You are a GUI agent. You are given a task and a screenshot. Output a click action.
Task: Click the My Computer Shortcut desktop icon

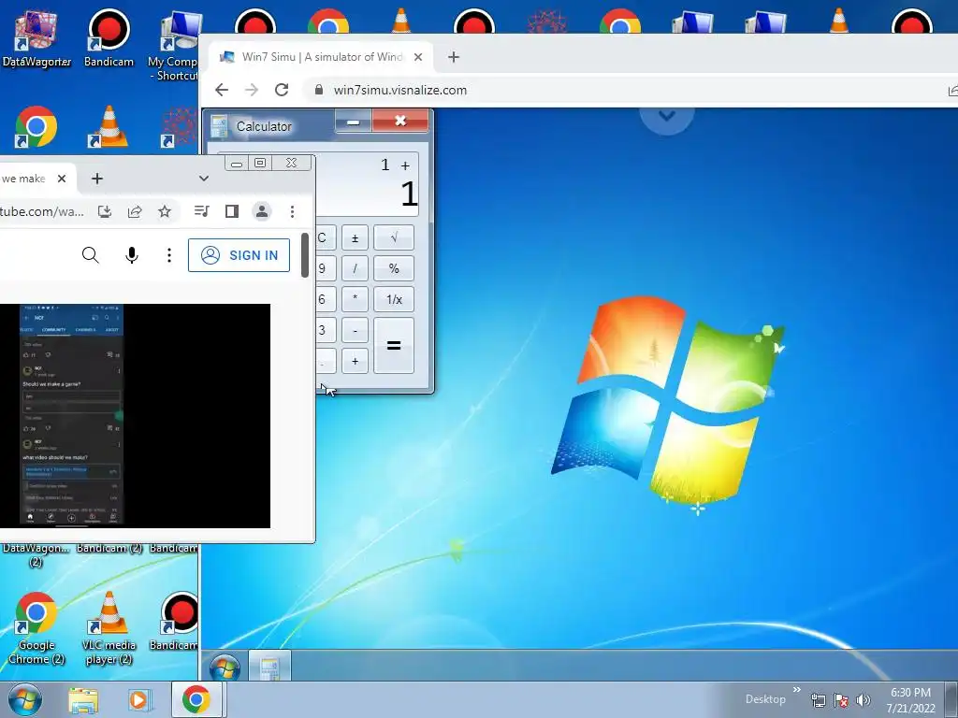(176, 46)
